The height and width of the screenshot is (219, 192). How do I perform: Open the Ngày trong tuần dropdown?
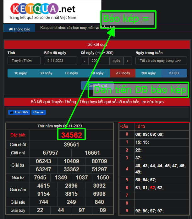(161, 61)
